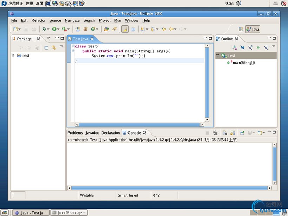Open New Java Class dropdown arrow
Viewport: 288px width, 216px height.
97,29
